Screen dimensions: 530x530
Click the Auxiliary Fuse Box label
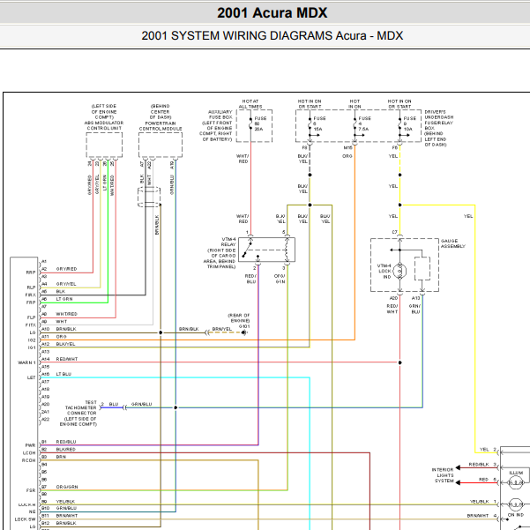point(216,125)
